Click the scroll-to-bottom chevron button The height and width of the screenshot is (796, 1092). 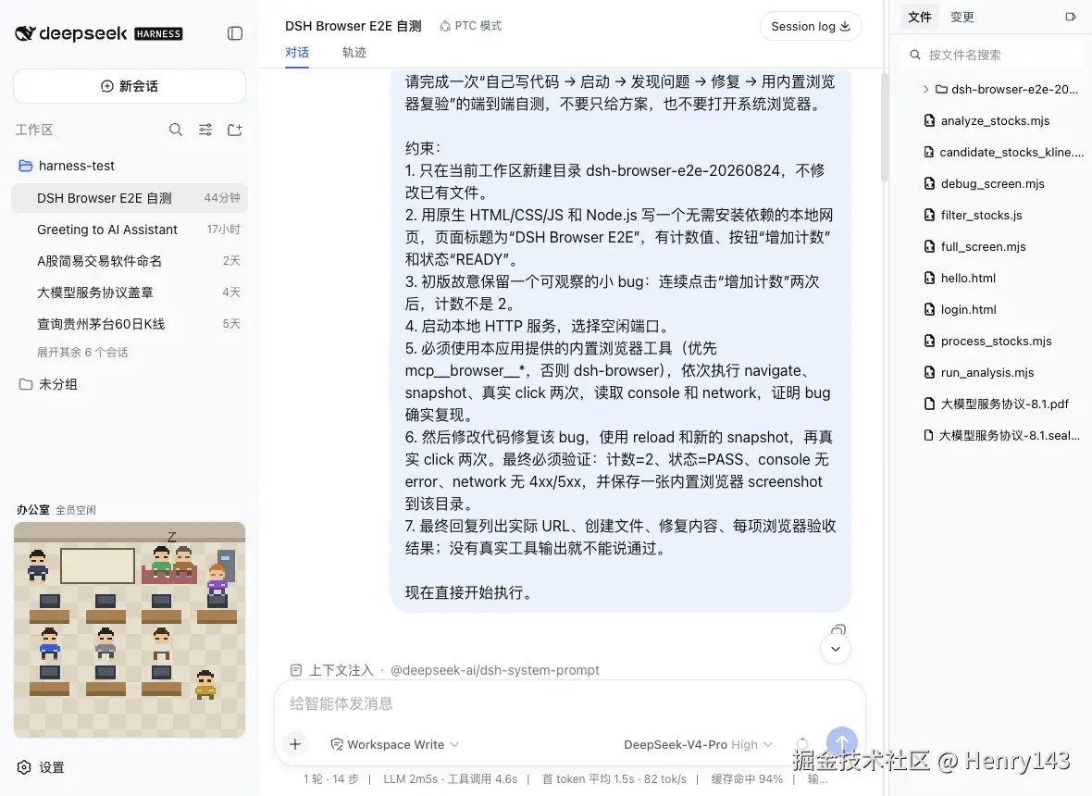click(836, 649)
